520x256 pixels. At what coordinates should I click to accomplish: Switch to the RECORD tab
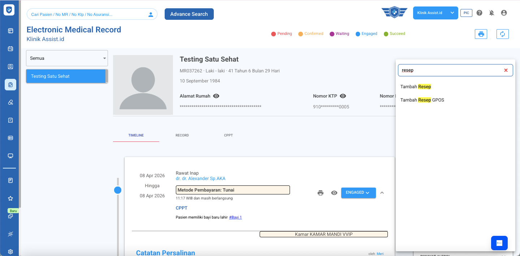(182, 135)
